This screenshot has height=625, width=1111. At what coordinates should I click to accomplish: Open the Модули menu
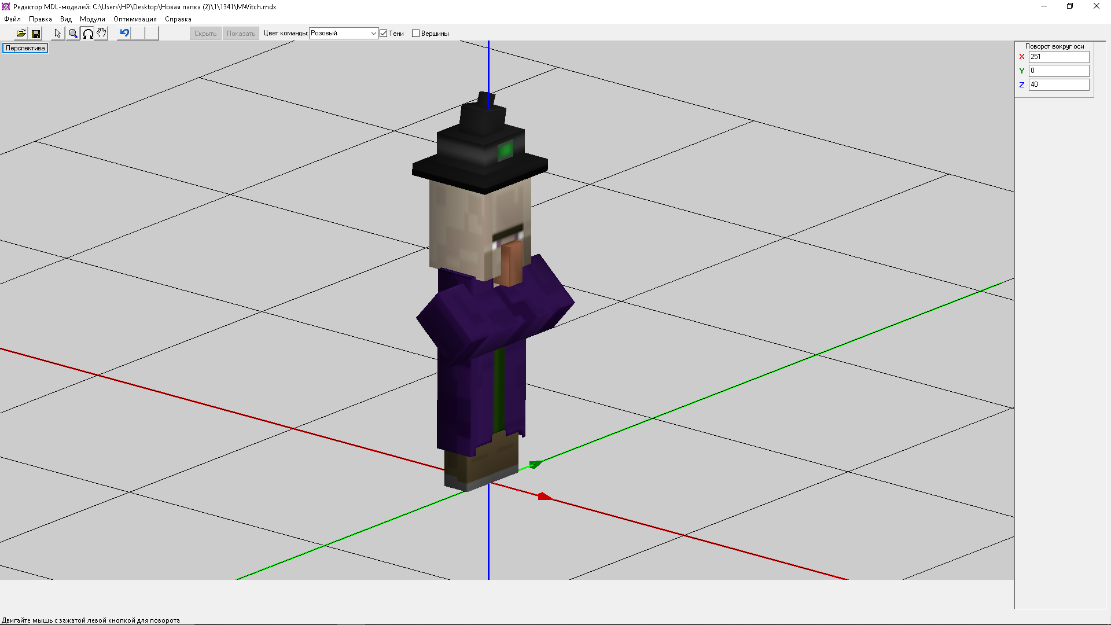[93, 19]
